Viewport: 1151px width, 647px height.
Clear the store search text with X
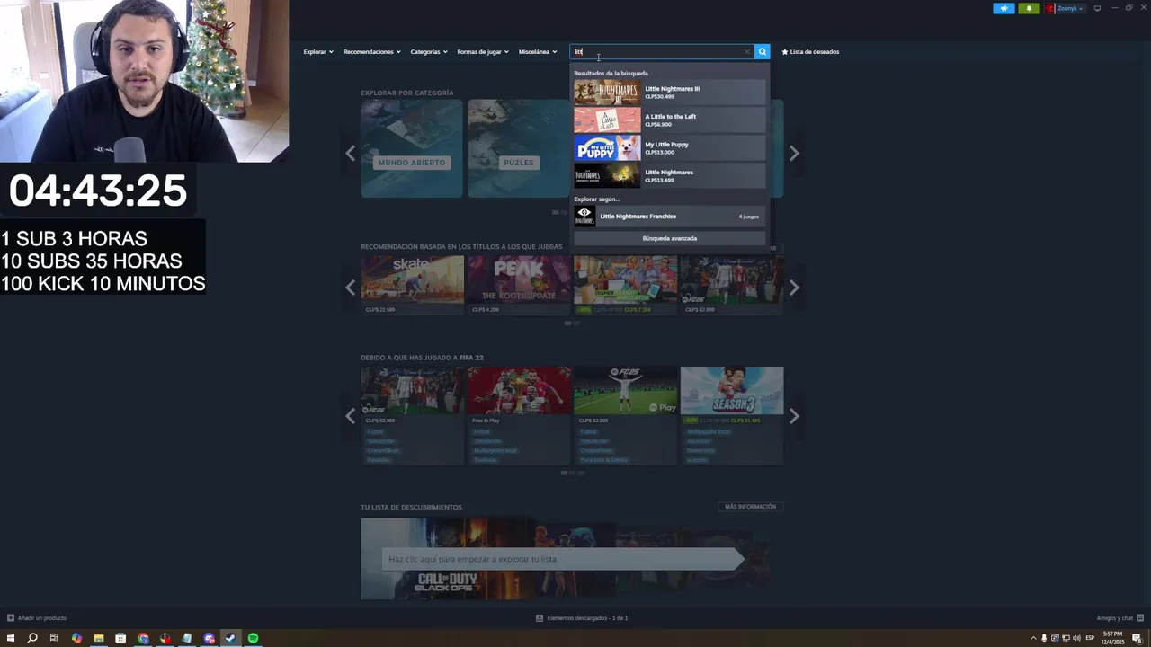[x=746, y=51]
